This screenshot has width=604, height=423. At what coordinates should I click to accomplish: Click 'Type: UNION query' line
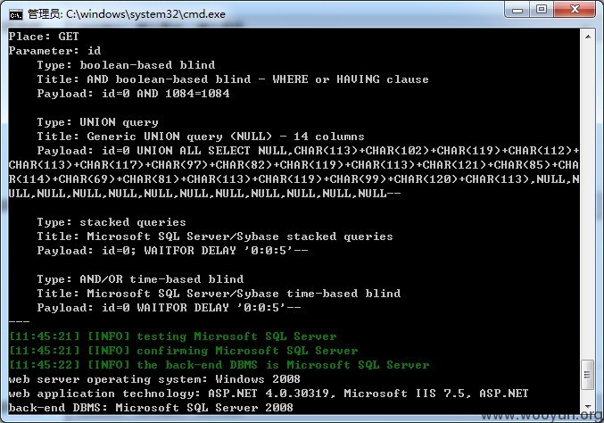[x=97, y=122]
